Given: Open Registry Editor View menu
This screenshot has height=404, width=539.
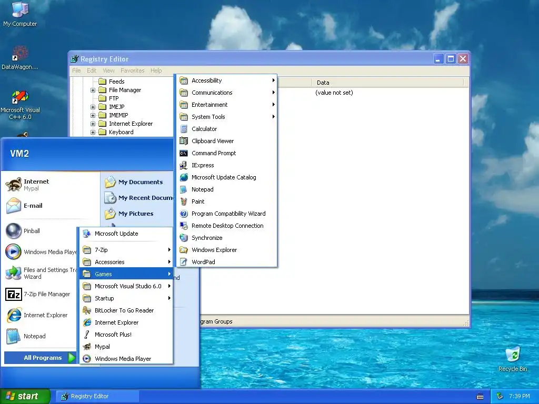Looking at the screenshot, I should coord(108,70).
